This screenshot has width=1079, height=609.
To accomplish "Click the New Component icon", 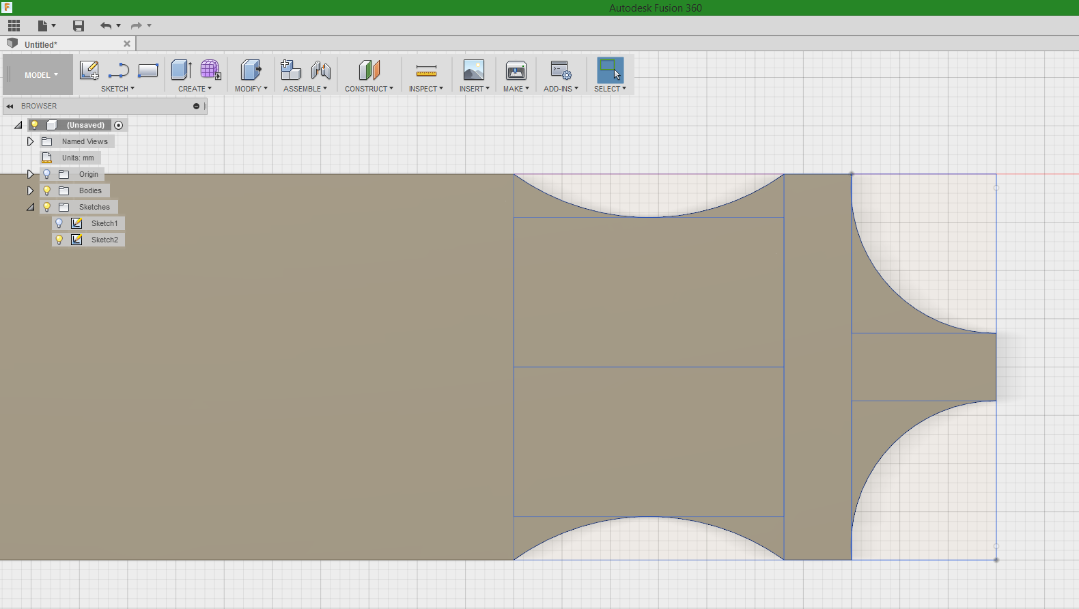I will pos(291,70).
